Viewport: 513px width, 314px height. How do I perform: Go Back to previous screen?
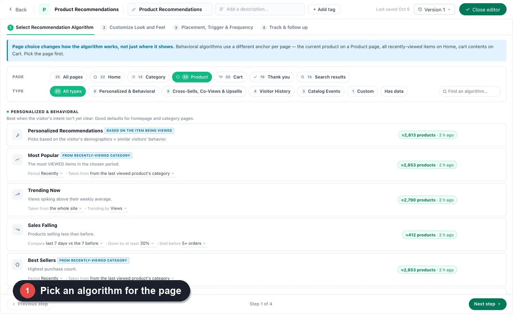coord(18,10)
